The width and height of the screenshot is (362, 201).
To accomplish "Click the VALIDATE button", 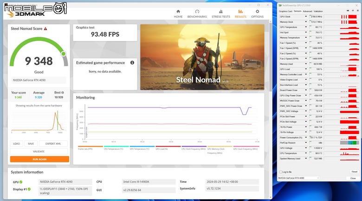I will click(39, 151).
